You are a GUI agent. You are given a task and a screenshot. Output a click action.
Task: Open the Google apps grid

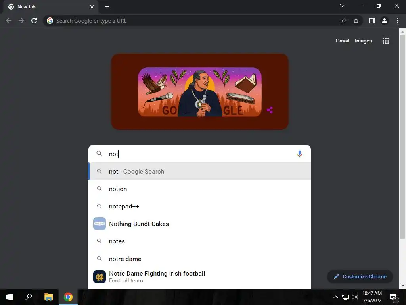click(386, 41)
